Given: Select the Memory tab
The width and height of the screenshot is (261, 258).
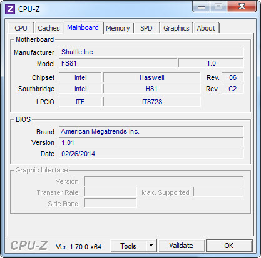Looking at the screenshot, I should tap(118, 28).
